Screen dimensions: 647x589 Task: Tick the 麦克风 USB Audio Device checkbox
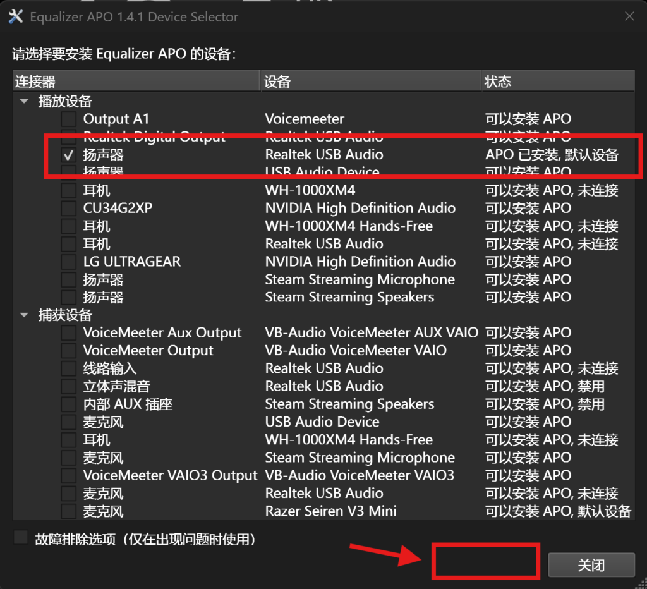68,422
